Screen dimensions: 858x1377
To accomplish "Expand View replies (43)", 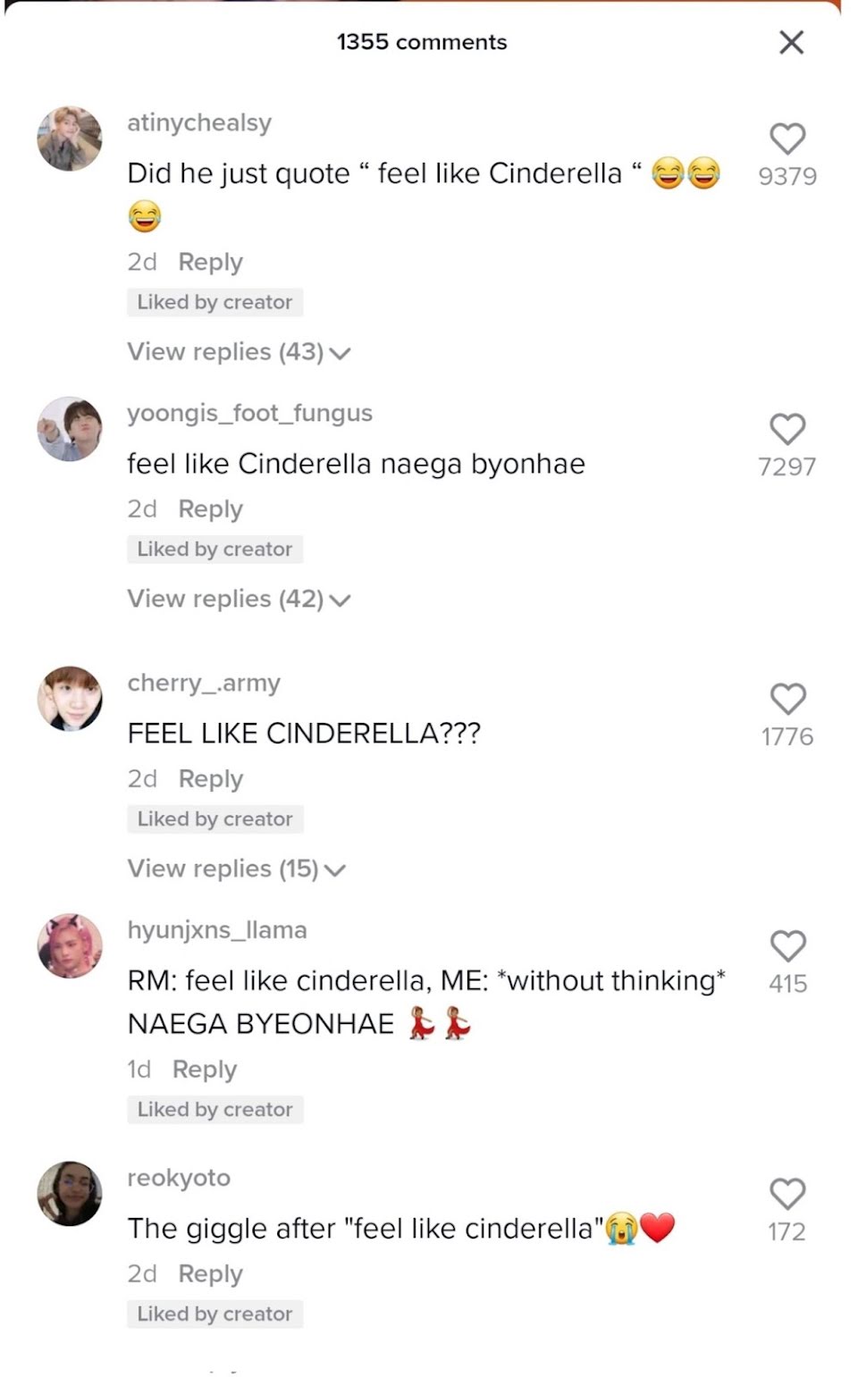I will pos(239,352).
